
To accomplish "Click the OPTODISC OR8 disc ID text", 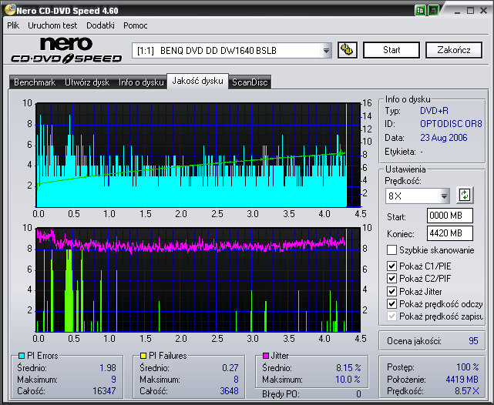I will point(451,124).
